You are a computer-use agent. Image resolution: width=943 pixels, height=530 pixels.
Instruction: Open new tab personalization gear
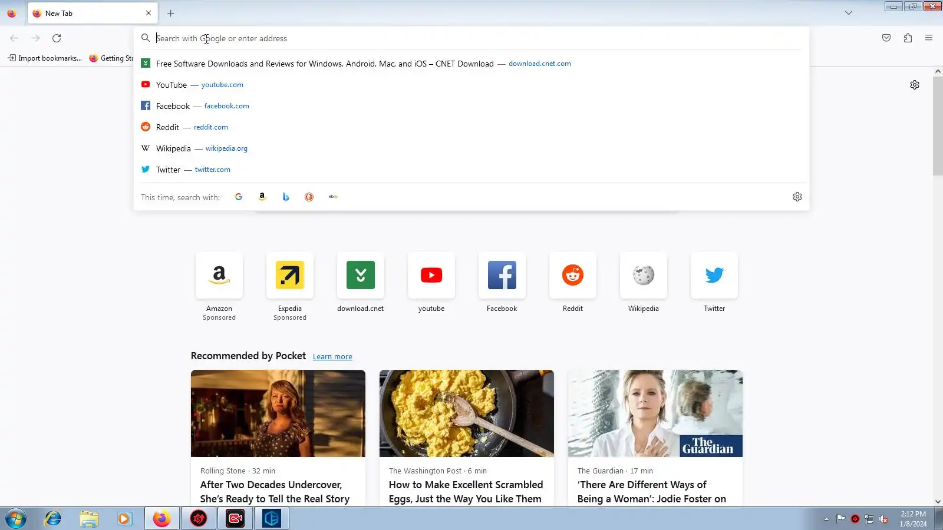tap(915, 85)
